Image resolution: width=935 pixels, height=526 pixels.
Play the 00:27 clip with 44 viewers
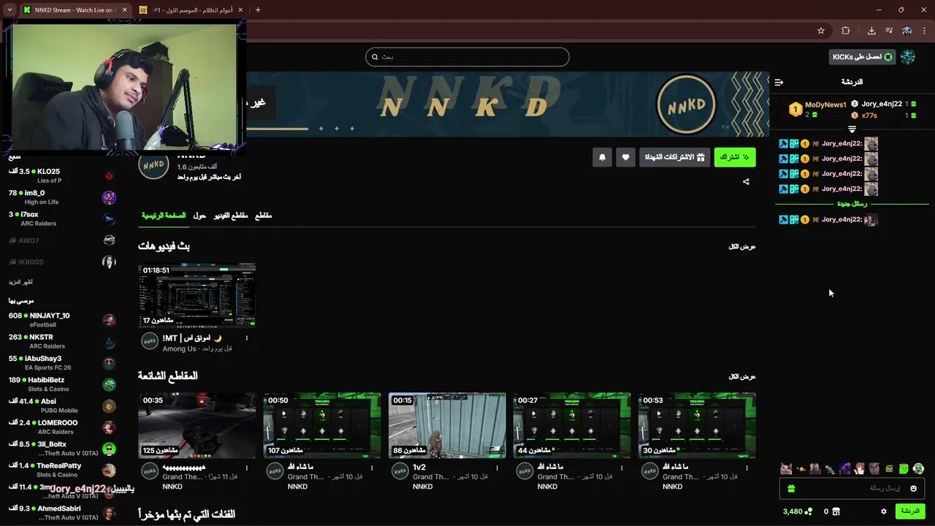tap(572, 425)
